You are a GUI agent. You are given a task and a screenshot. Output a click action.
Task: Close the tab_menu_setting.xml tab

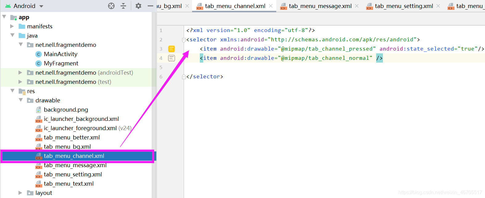[x=438, y=6]
